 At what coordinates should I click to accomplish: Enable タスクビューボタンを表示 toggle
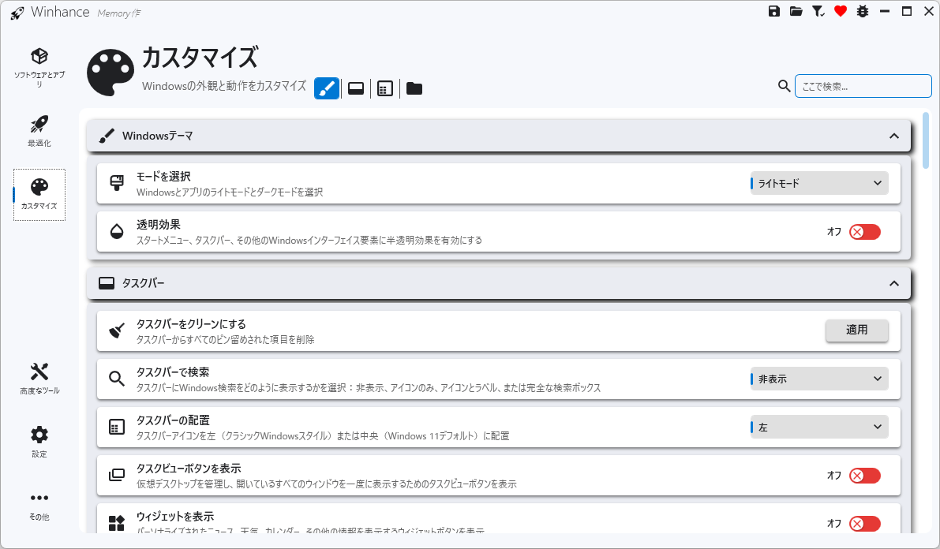(864, 476)
